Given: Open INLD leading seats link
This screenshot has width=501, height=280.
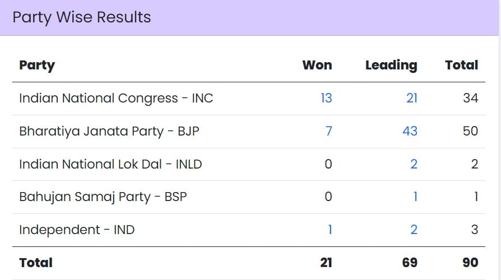Looking at the screenshot, I should coord(414,164).
